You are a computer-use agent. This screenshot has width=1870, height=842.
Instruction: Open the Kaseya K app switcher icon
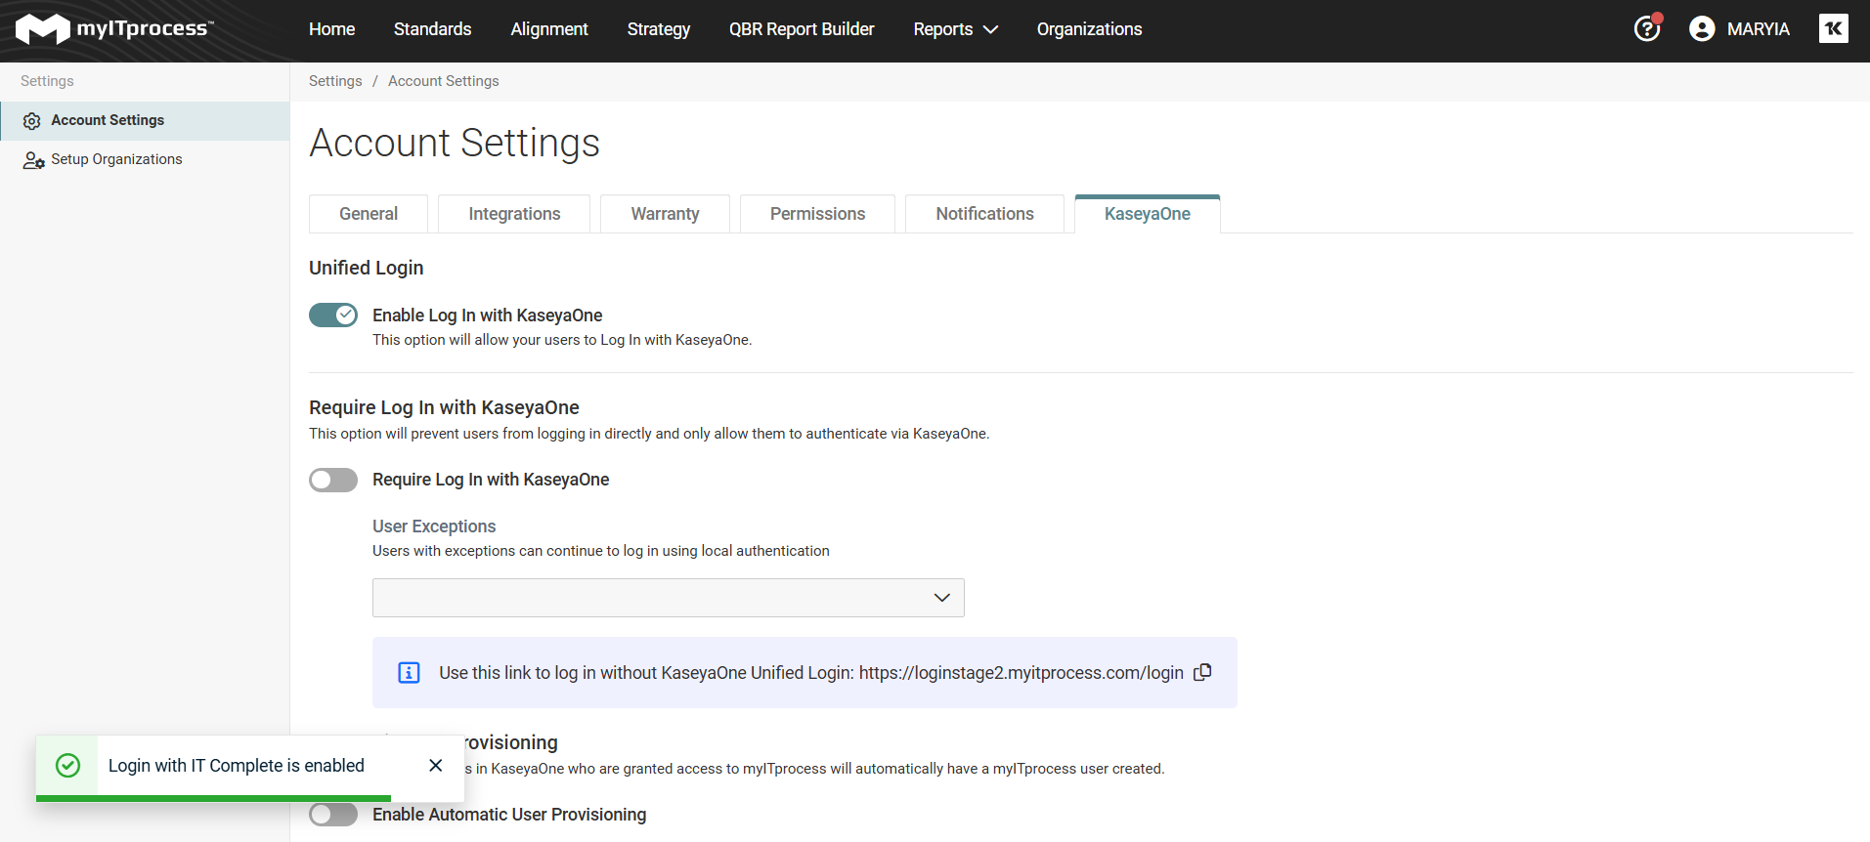[x=1834, y=28]
